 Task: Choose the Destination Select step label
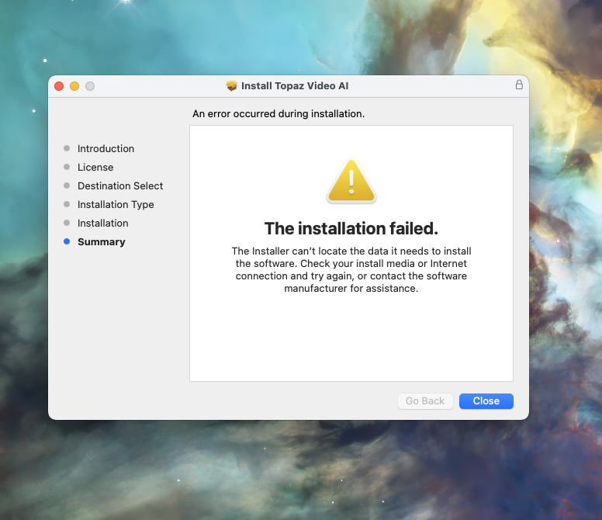click(x=120, y=185)
